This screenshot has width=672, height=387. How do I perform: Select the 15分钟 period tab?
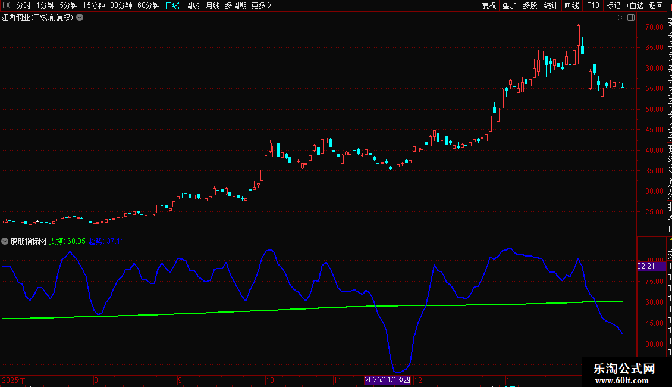pos(94,5)
